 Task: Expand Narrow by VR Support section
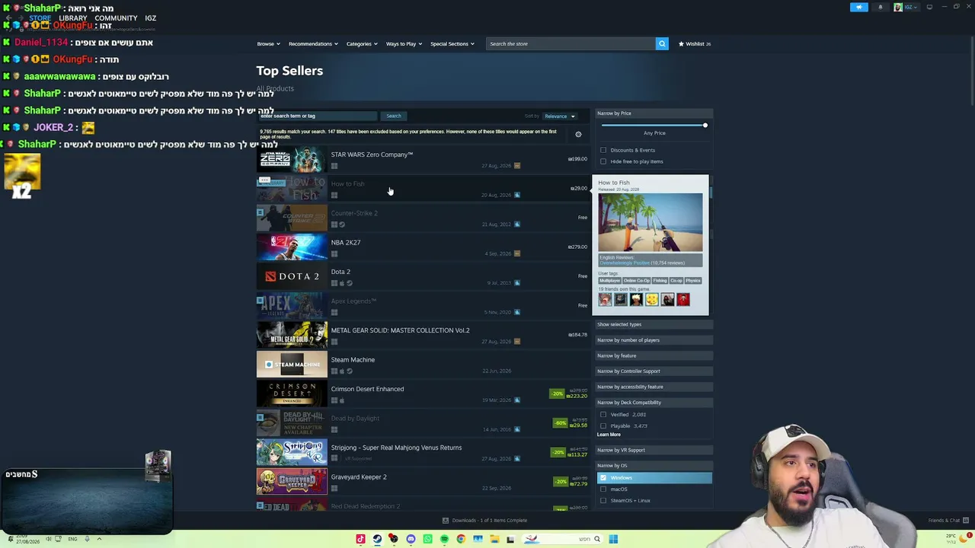[x=653, y=450]
